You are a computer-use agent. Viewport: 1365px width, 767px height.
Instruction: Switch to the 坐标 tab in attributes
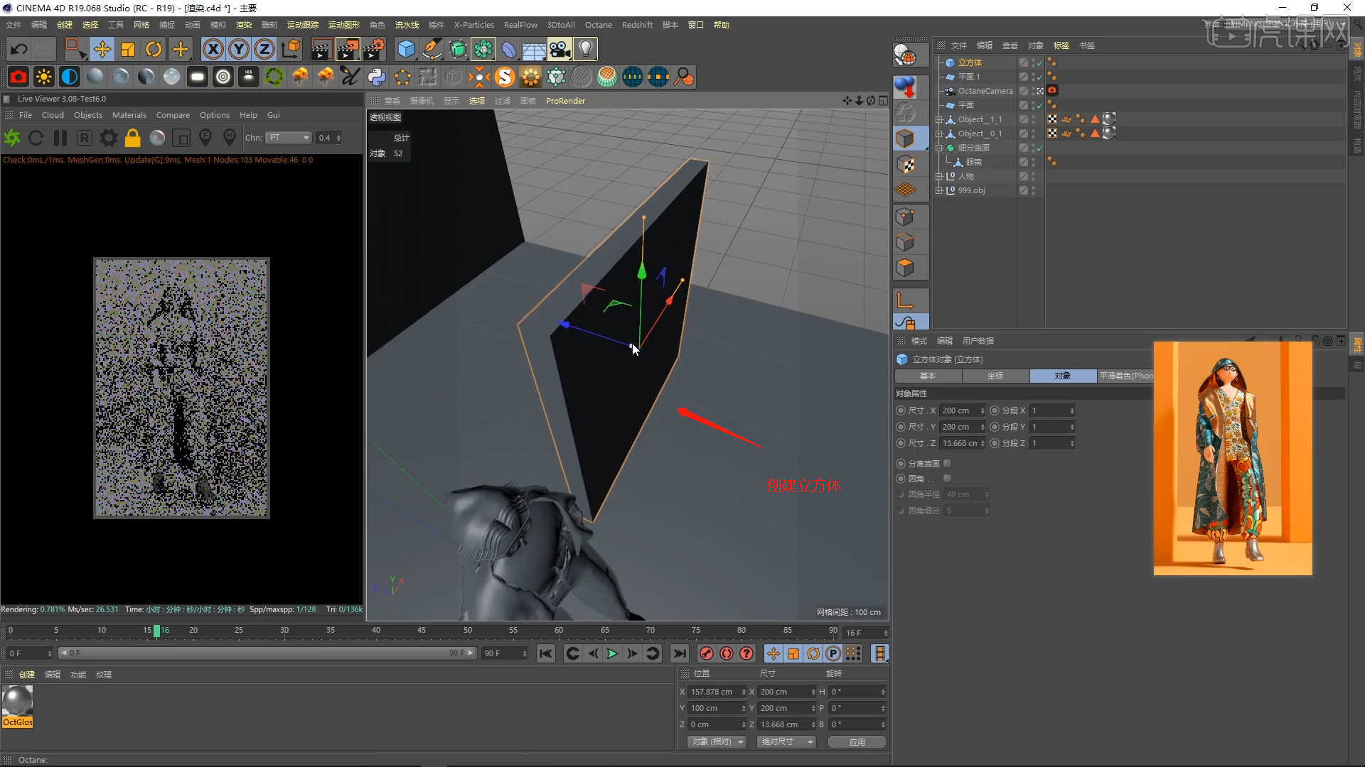click(995, 376)
